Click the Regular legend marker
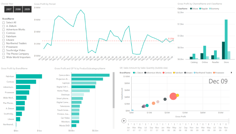236x134 pixels. click(200, 9)
